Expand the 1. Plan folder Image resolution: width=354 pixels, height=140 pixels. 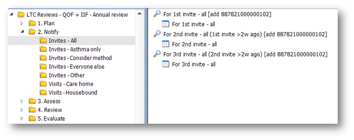pos(22,23)
